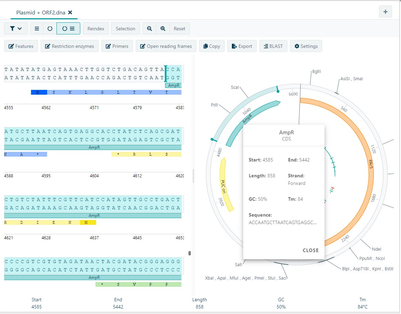The height and width of the screenshot is (314, 401).
Task: Open the Primers editor
Action: (x=117, y=46)
